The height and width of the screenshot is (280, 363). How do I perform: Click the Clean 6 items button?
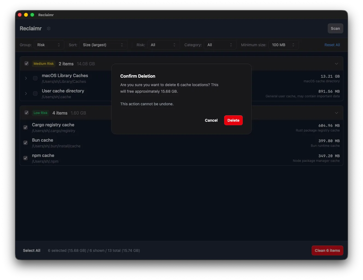[x=327, y=250]
